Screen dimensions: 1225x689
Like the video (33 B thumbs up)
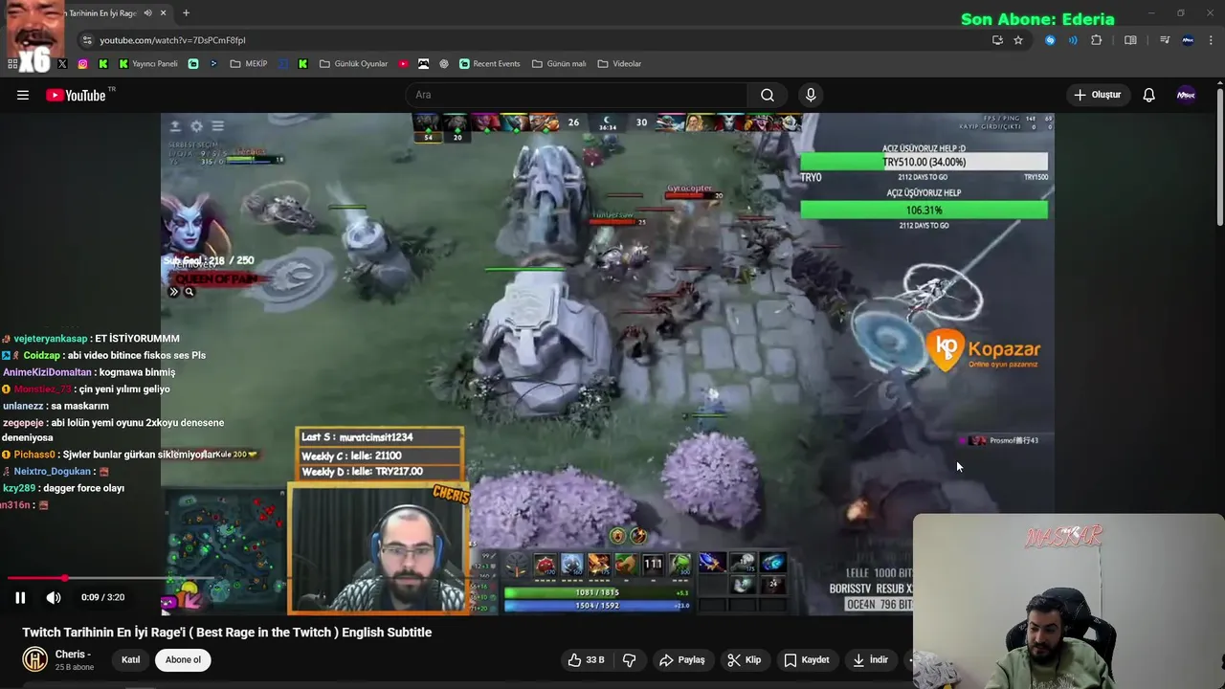[586, 659]
